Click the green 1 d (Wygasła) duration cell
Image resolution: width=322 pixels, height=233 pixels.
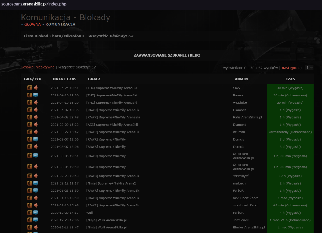[290, 110]
